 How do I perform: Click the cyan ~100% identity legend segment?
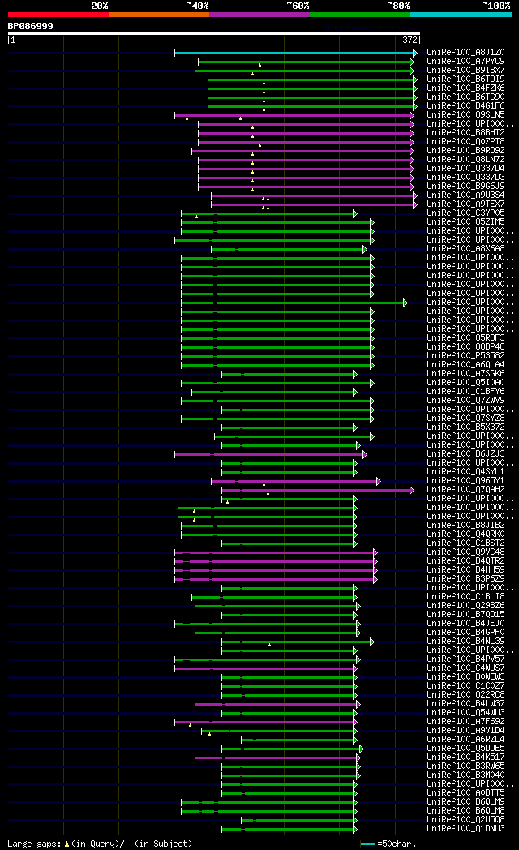tap(461, 15)
